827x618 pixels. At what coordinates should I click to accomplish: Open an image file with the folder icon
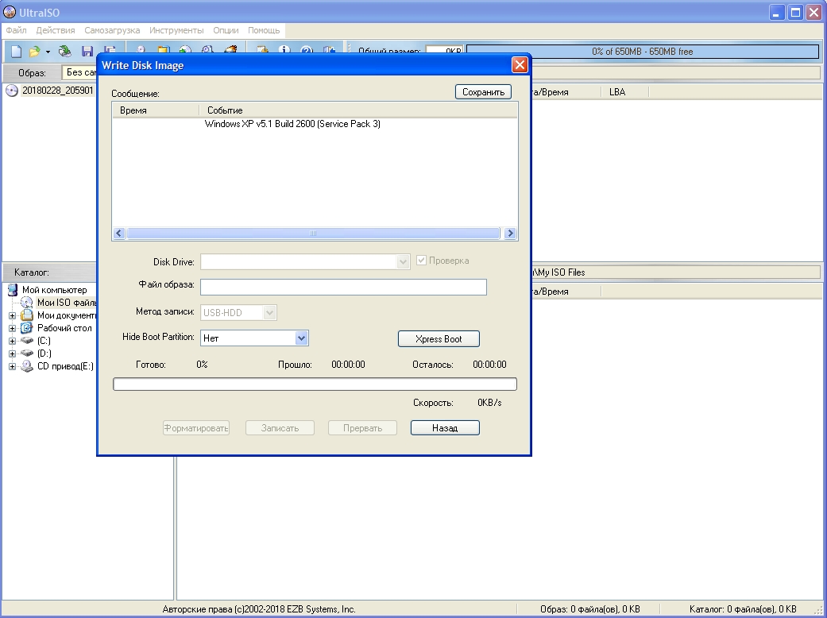click(34, 51)
